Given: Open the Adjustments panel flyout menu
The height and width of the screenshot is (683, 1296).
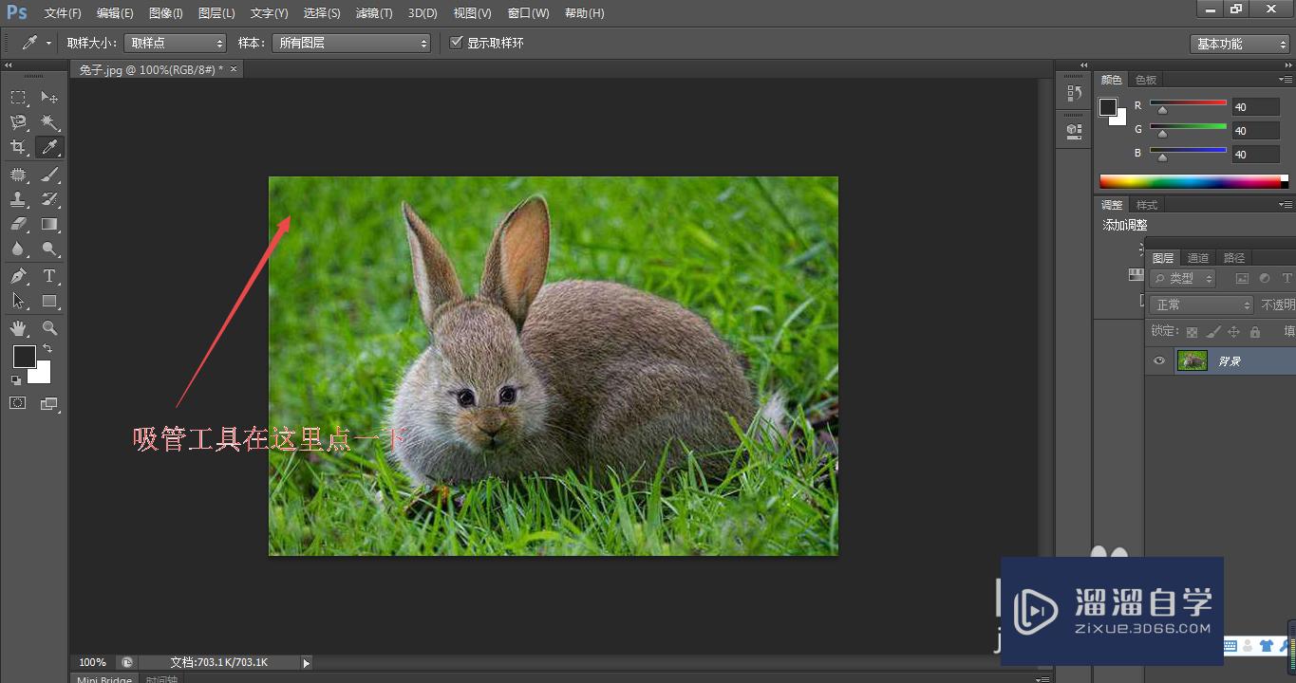Looking at the screenshot, I should 1286,205.
